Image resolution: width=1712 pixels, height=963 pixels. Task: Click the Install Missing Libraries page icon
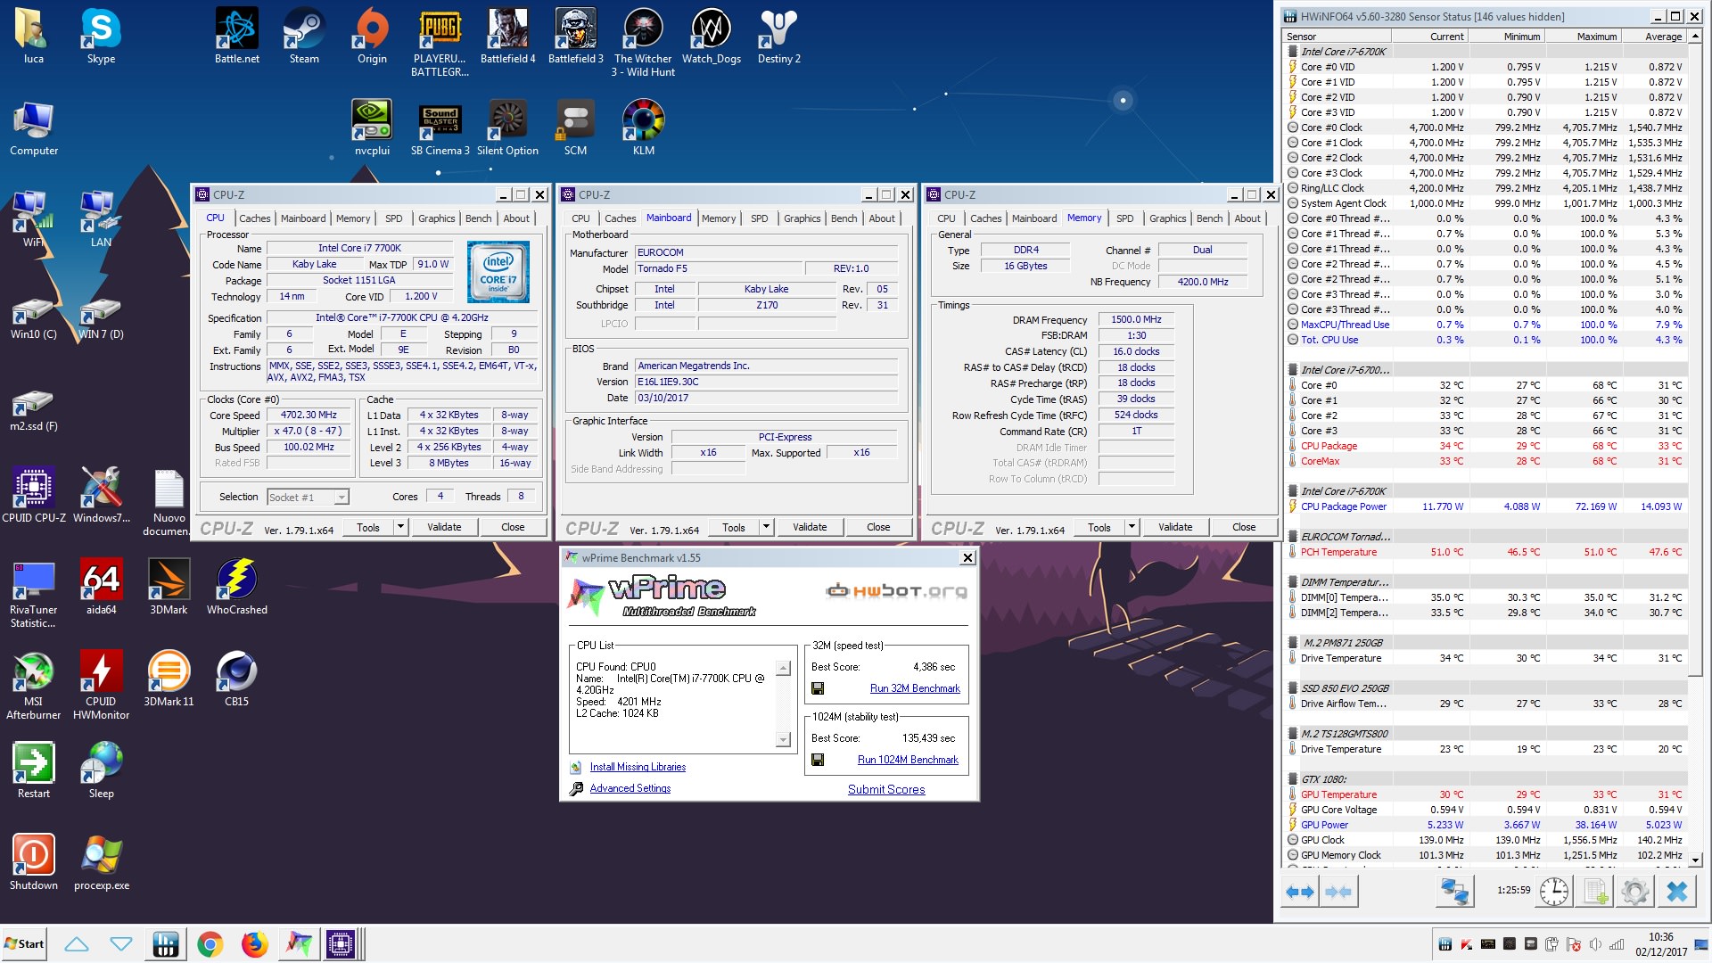coord(576,767)
